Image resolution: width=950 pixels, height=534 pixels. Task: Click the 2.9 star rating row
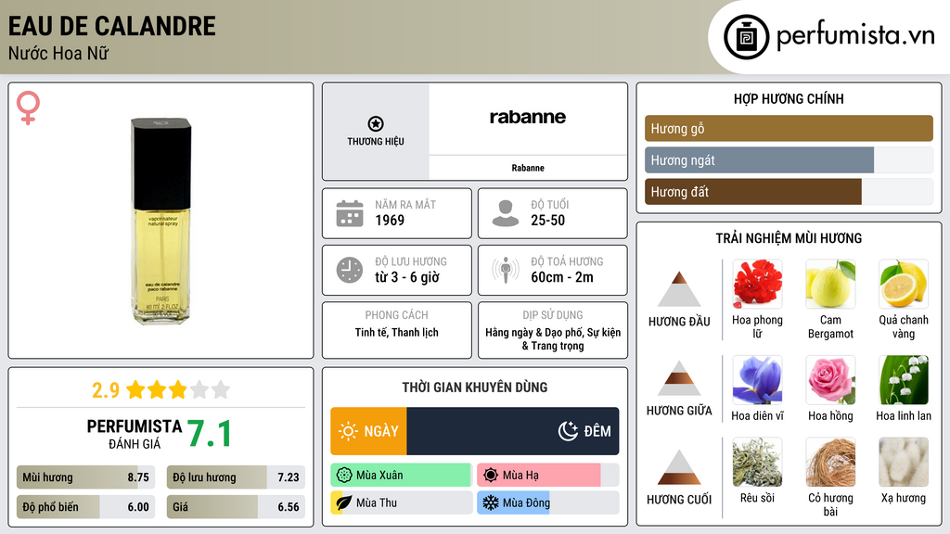click(x=160, y=389)
